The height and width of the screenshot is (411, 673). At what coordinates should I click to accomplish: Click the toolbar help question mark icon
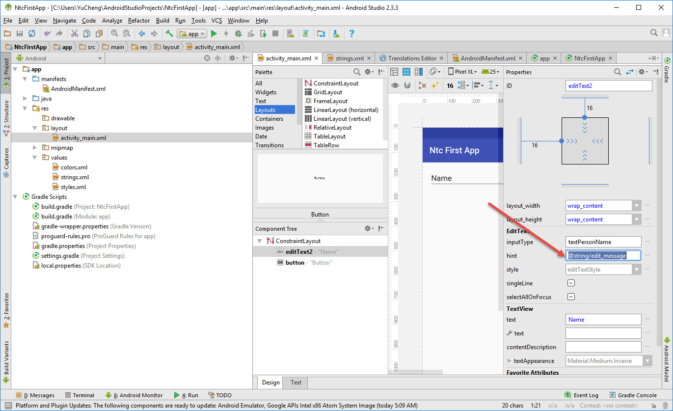[351, 34]
